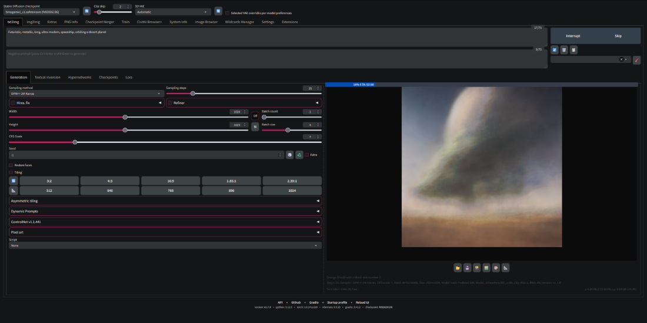The width and height of the screenshot is (647, 323).
Task: Clear the prompt with the trash icon
Action: pyautogui.click(x=564, y=50)
